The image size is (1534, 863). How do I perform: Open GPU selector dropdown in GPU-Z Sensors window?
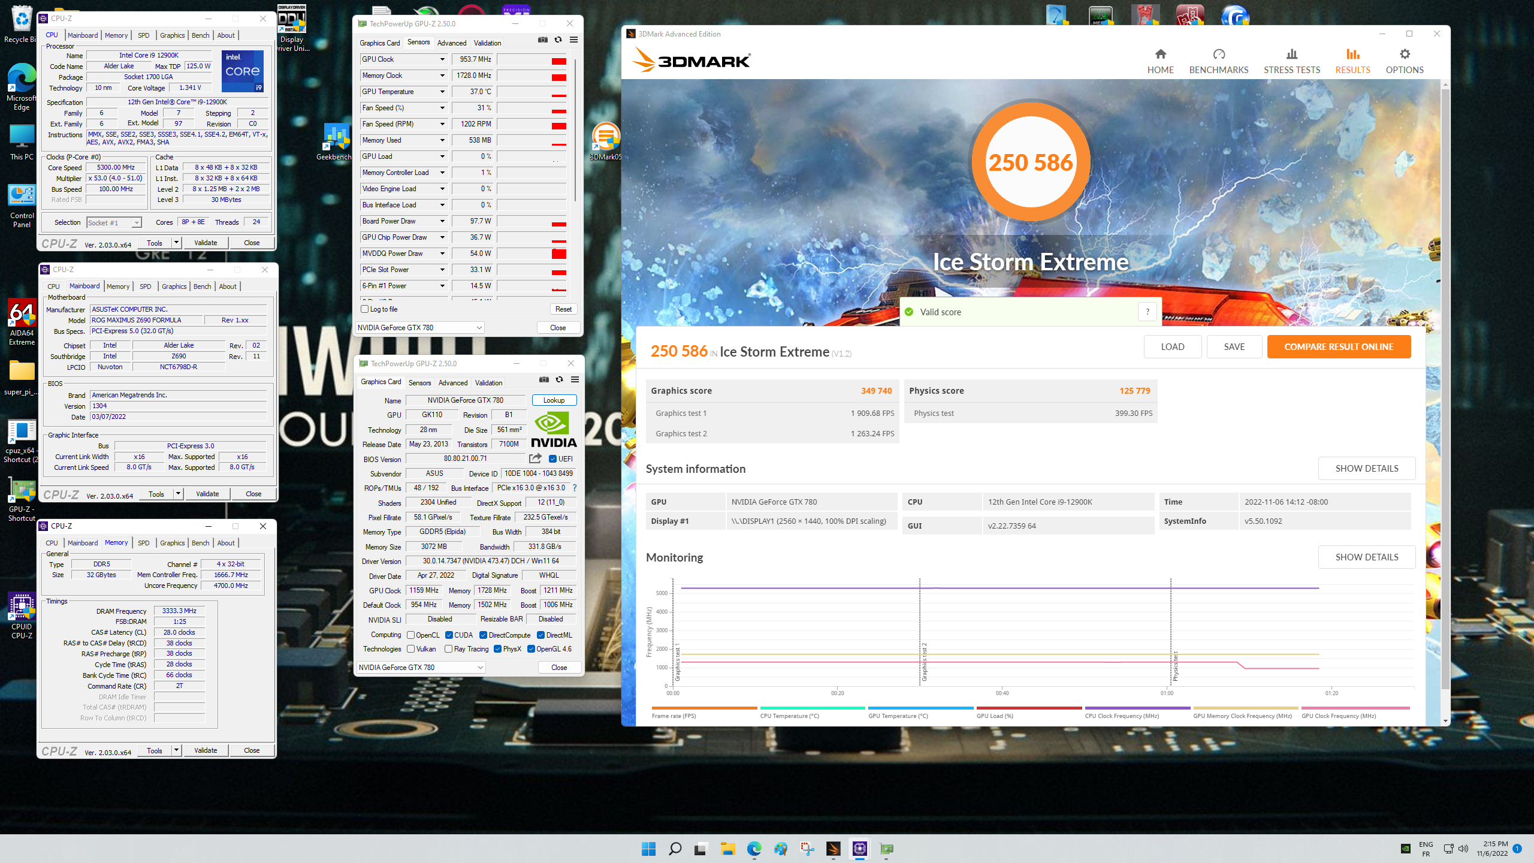419,328
